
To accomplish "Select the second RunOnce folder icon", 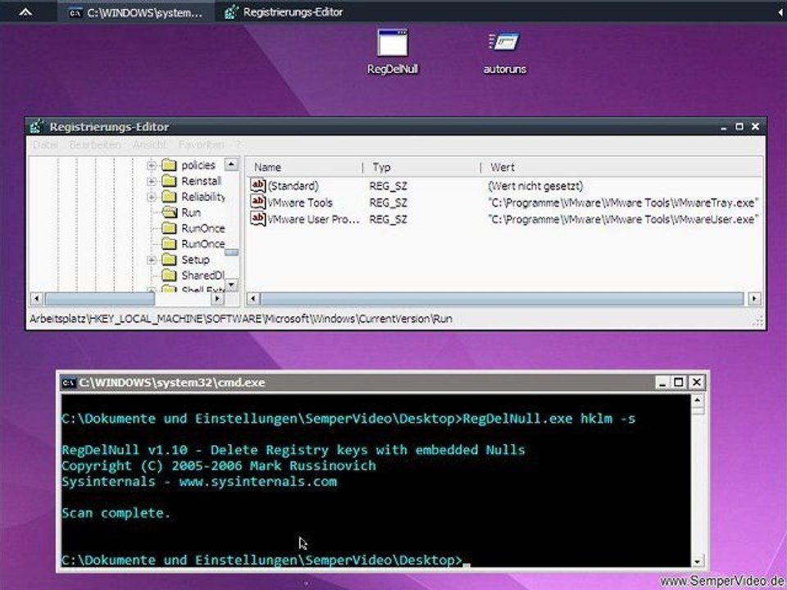I will (x=170, y=244).
